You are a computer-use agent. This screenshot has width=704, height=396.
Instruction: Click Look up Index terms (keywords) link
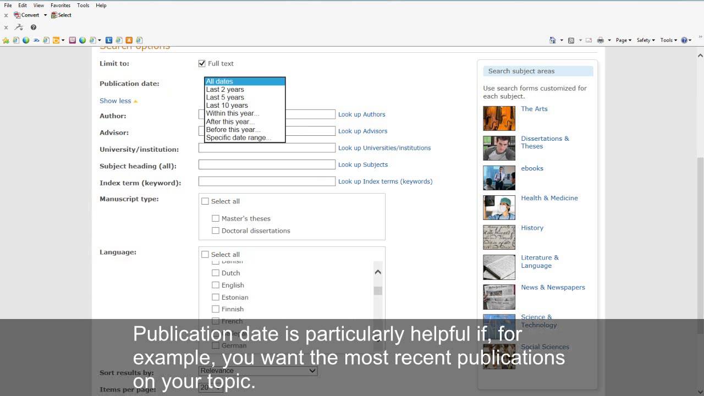click(x=385, y=182)
